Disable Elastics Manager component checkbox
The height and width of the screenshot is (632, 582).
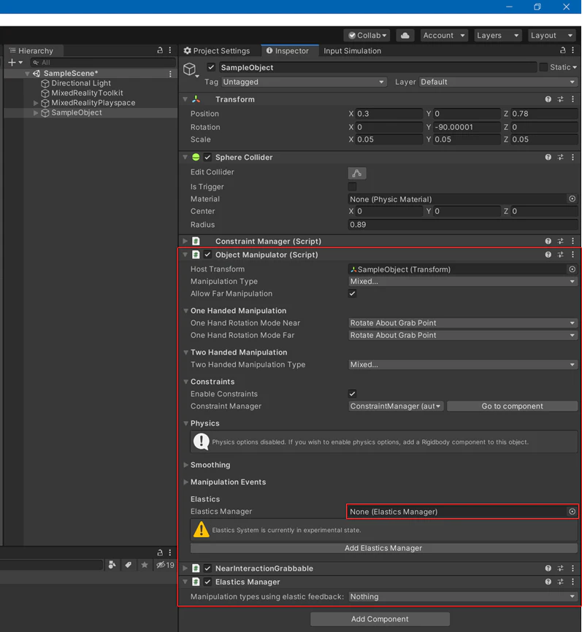tap(207, 582)
